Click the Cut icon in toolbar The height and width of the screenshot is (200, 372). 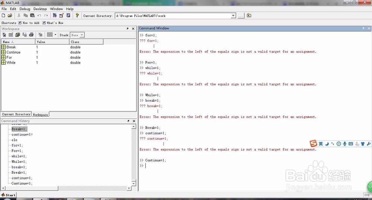click(19, 15)
